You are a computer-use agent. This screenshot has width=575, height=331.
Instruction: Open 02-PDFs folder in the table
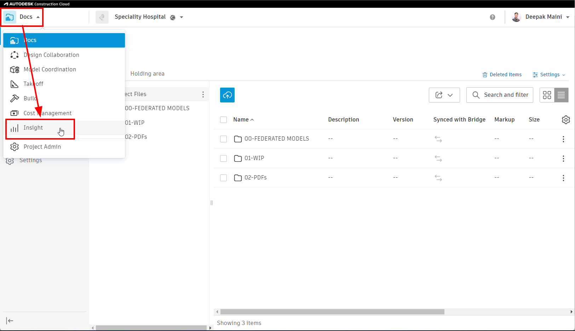(255, 178)
